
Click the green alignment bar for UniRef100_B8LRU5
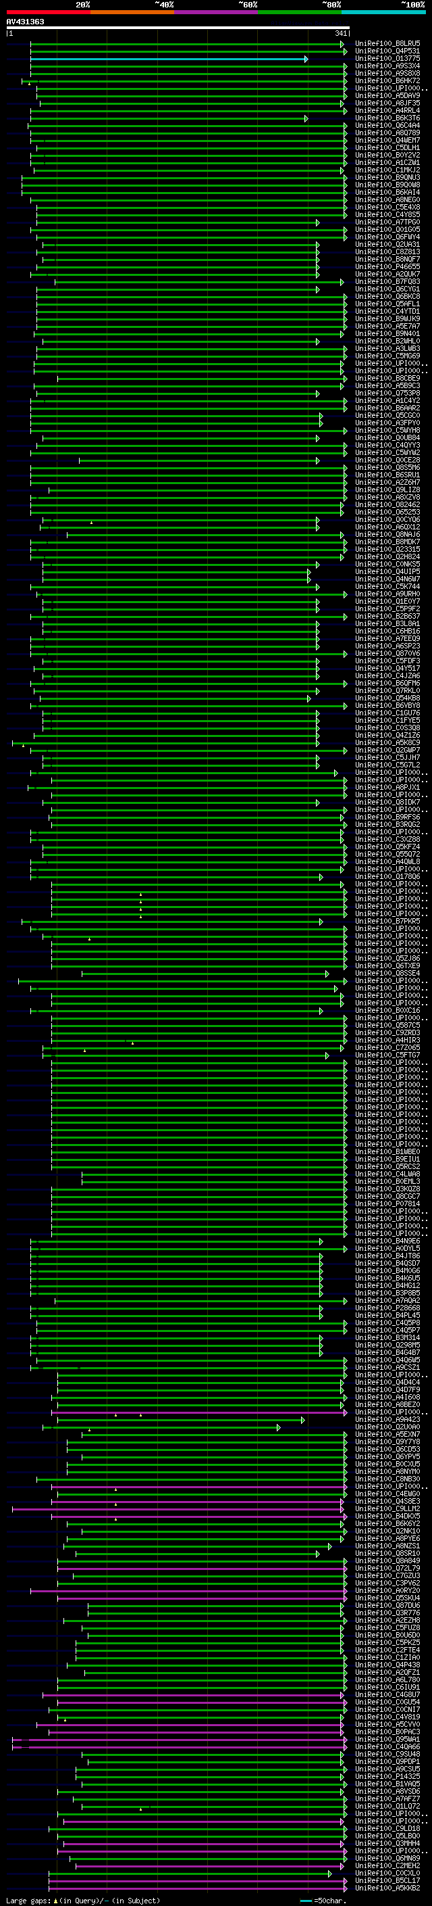point(188,44)
